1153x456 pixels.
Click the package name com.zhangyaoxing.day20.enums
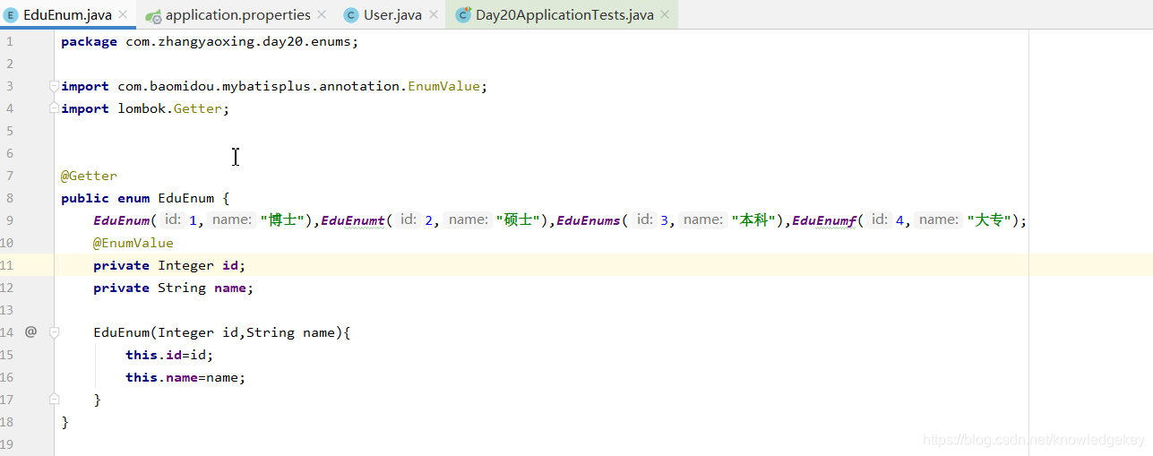238,41
